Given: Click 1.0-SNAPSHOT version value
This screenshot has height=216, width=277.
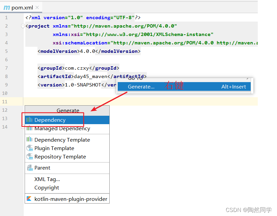Looking at the screenshot, I should tap(83, 85).
